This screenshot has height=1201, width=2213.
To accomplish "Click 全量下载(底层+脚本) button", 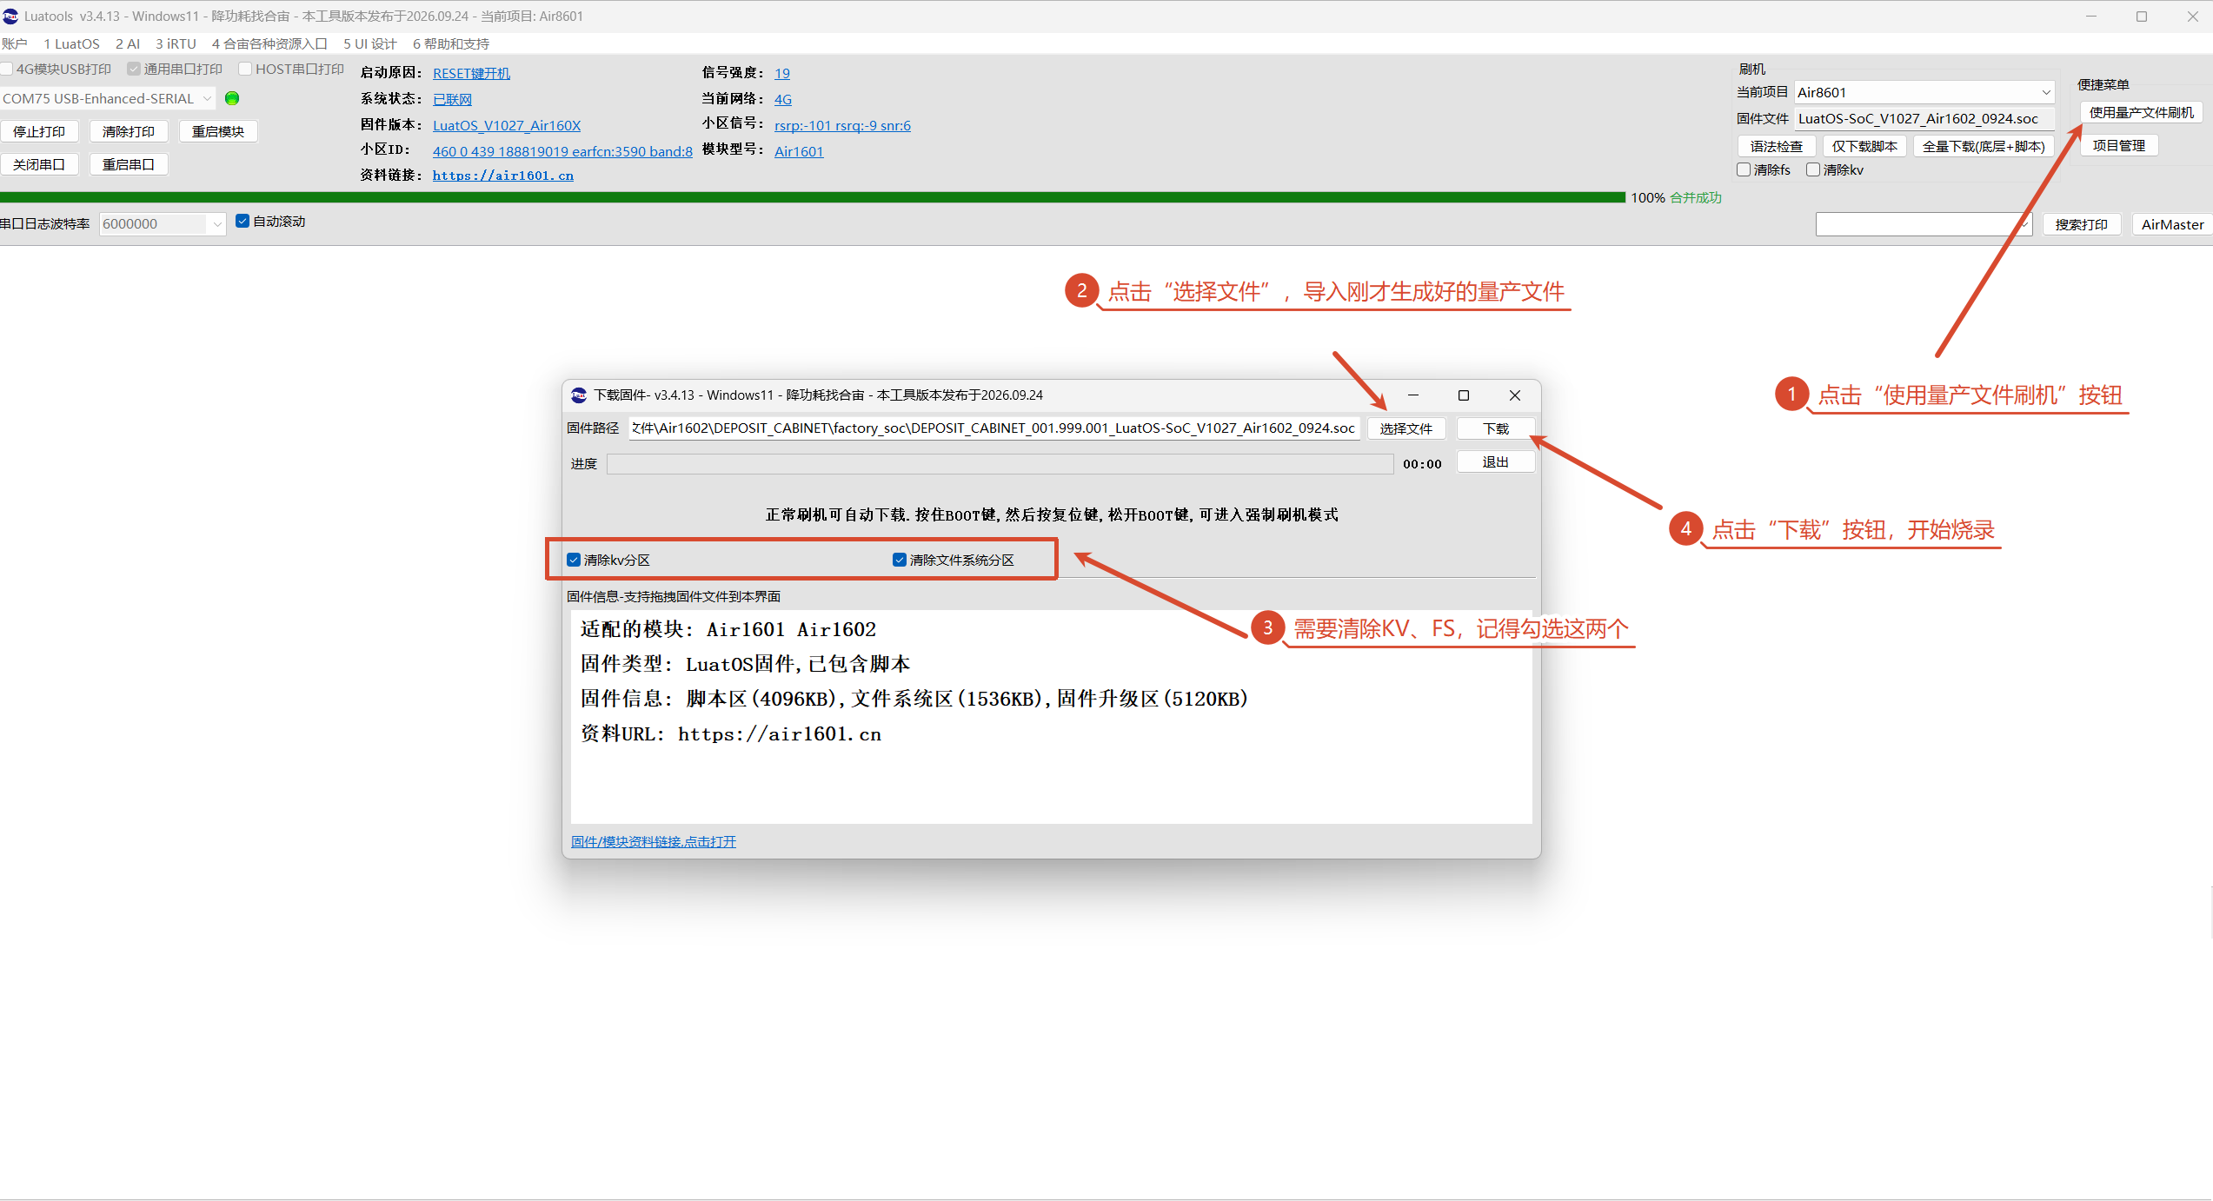I will 1984,146.
